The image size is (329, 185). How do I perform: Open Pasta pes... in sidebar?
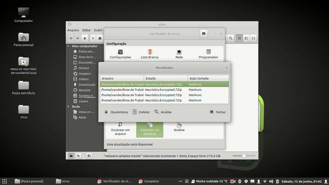pyautogui.click(x=84, y=51)
